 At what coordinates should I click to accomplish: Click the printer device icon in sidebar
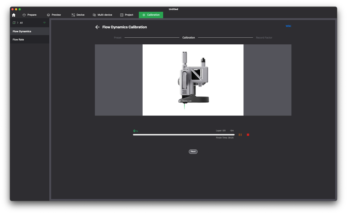(x=14, y=23)
